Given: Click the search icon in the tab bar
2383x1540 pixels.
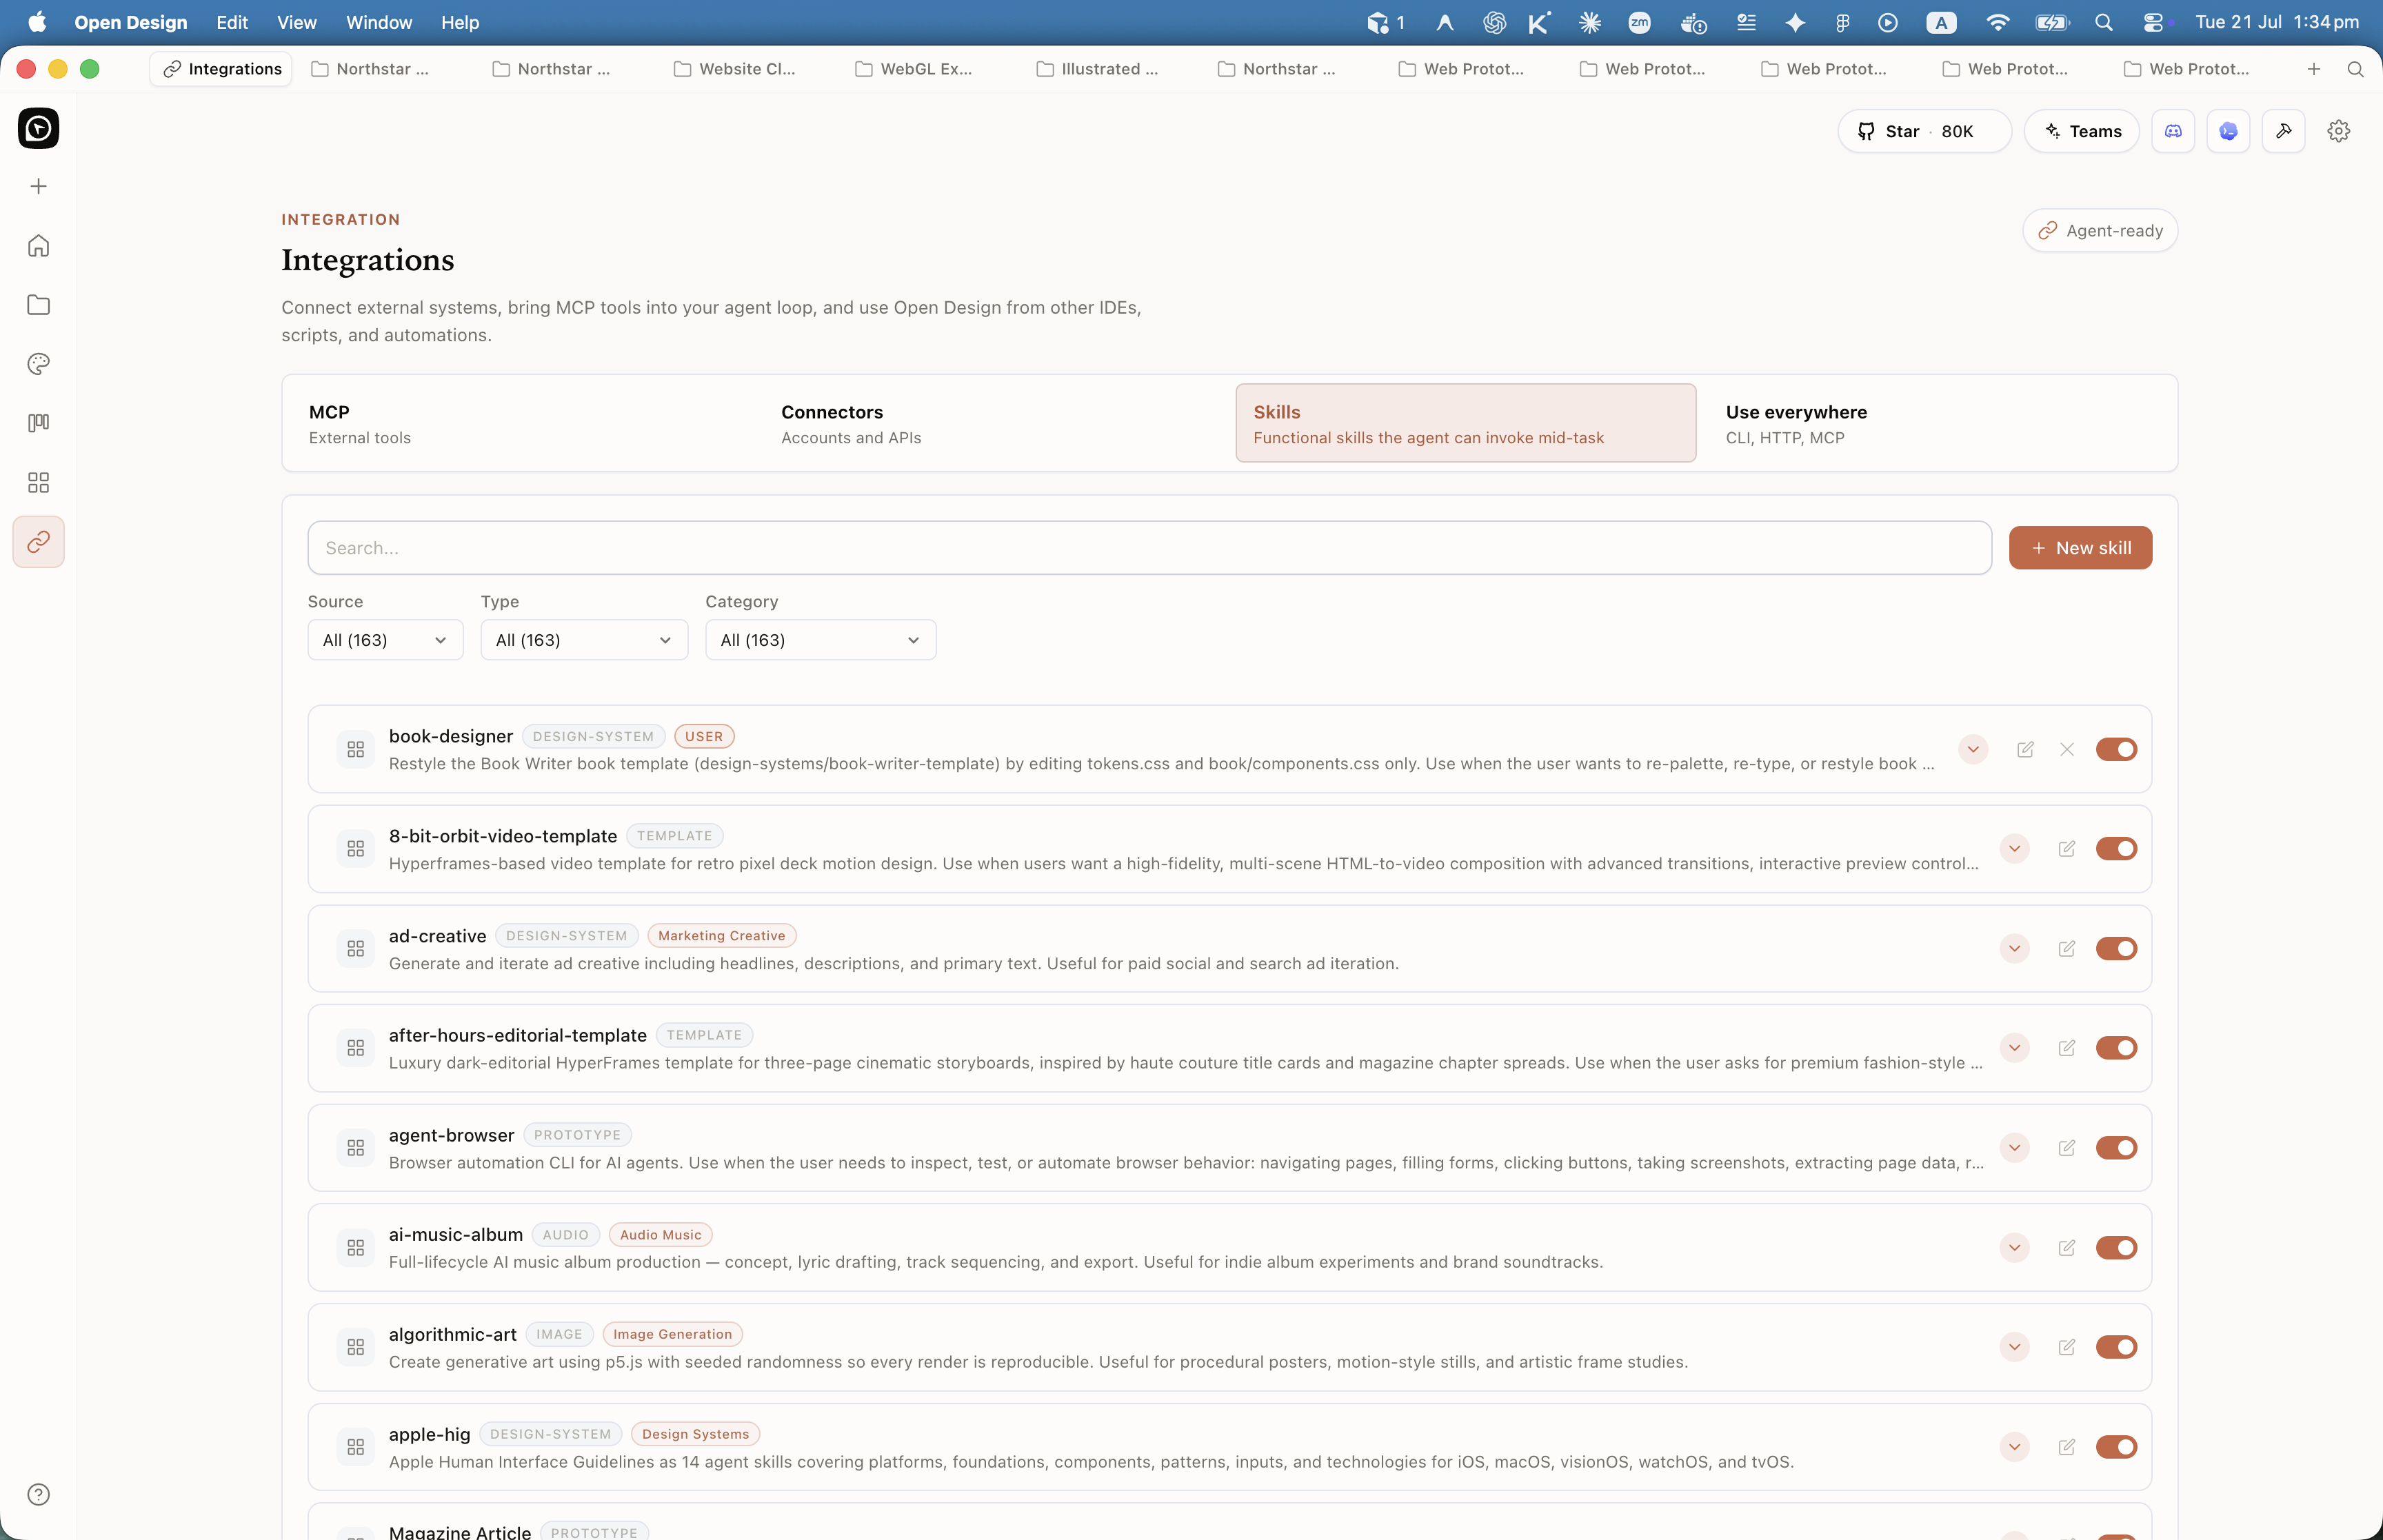Looking at the screenshot, I should pos(2355,69).
